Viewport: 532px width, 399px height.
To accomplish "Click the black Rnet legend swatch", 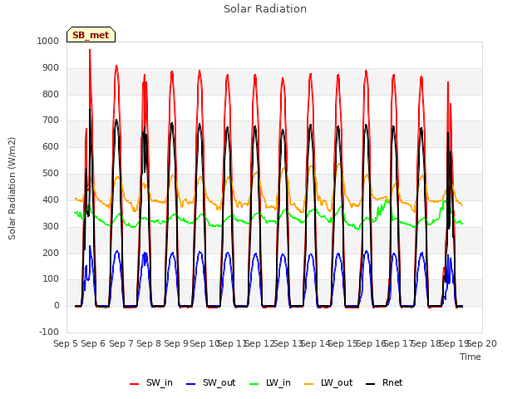I will pyautogui.click(x=371, y=384).
